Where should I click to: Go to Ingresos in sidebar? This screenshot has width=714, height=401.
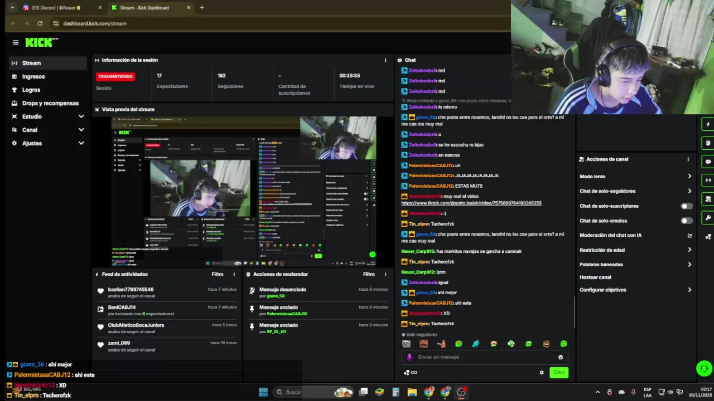(x=47, y=76)
